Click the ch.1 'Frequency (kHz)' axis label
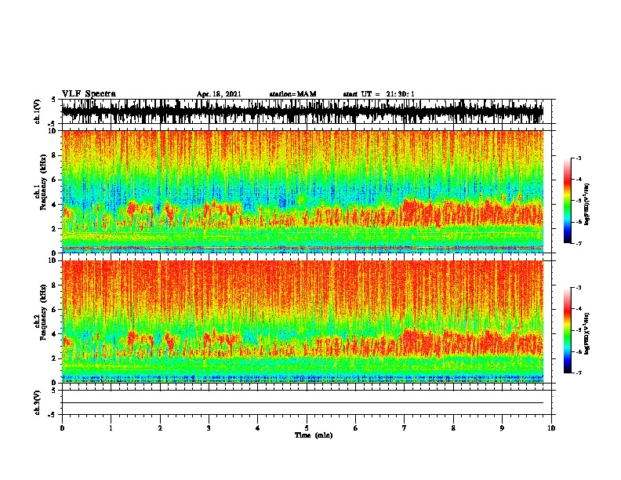621x480 pixels. click(43, 183)
